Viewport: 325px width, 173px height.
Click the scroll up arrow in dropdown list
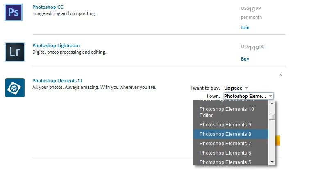coord(272,103)
